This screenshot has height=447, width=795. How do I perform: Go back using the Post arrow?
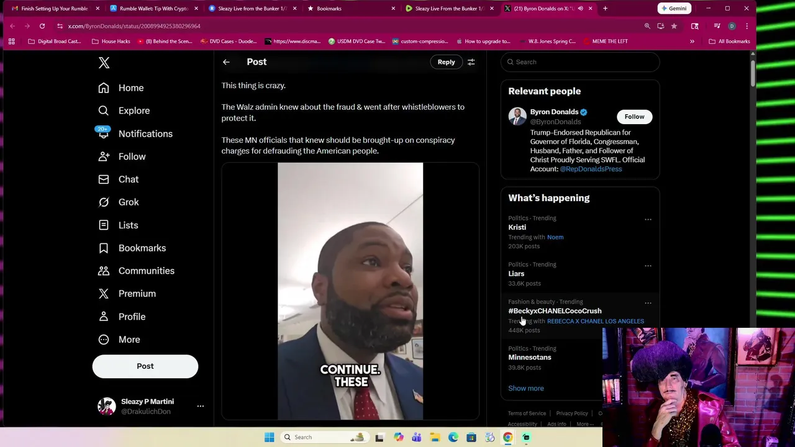point(226,62)
